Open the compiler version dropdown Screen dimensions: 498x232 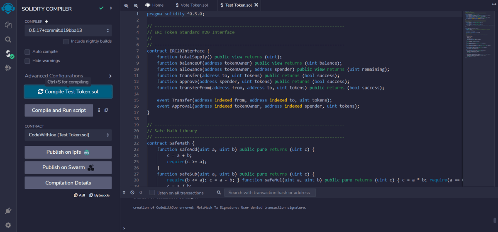pyautogui.click(x=68, y=30)
